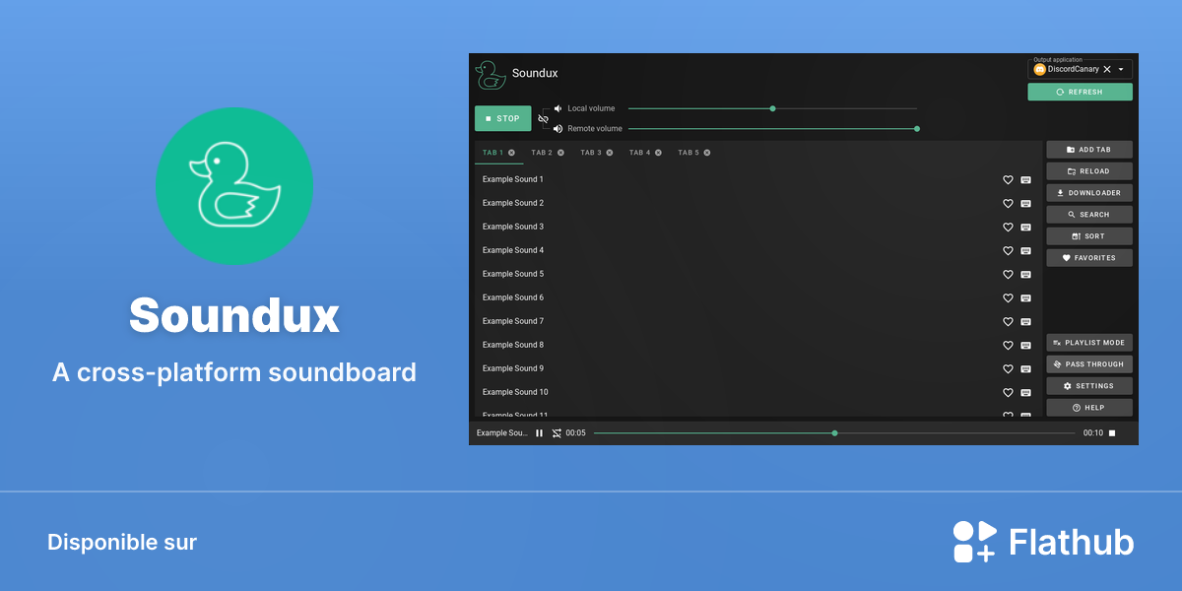Stop playing sound via square icon
Viewport: 1182px width, 591px height.
tap(1112, 433)
